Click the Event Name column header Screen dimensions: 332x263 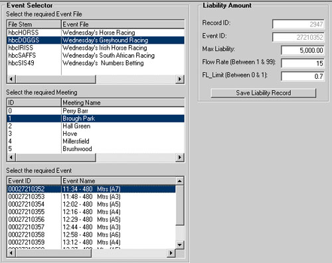click(x=118, y=181)
